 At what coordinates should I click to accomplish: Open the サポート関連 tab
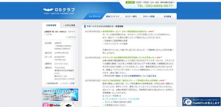tap(149, 16)
